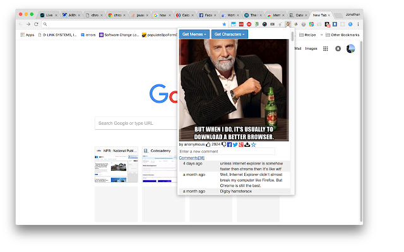The image size is (404, 252).
Task: Open the Jonathan profile button
Action: (353, 14)
